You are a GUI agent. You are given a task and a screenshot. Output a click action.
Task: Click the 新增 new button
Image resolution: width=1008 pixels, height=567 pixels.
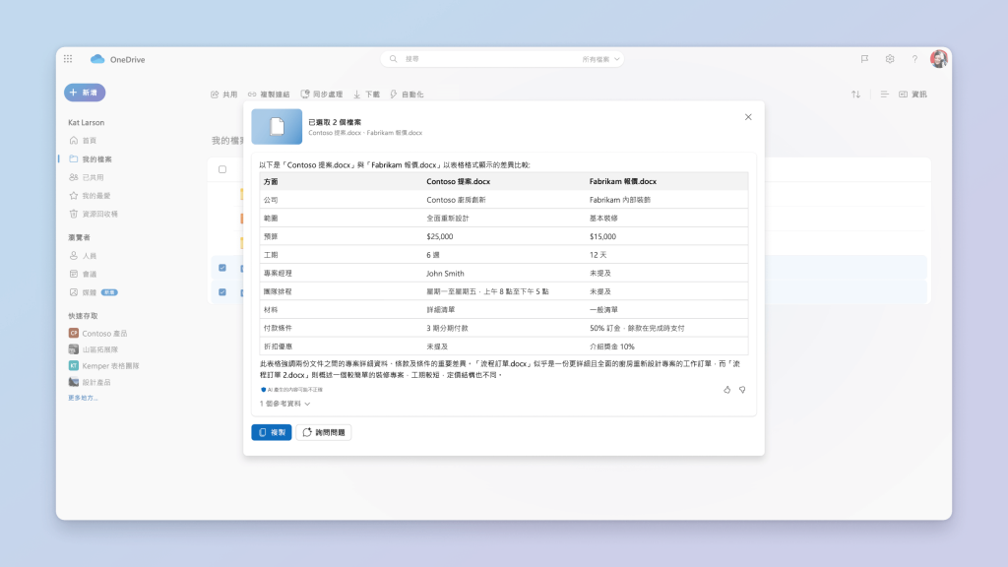click(x=85, y=93)
